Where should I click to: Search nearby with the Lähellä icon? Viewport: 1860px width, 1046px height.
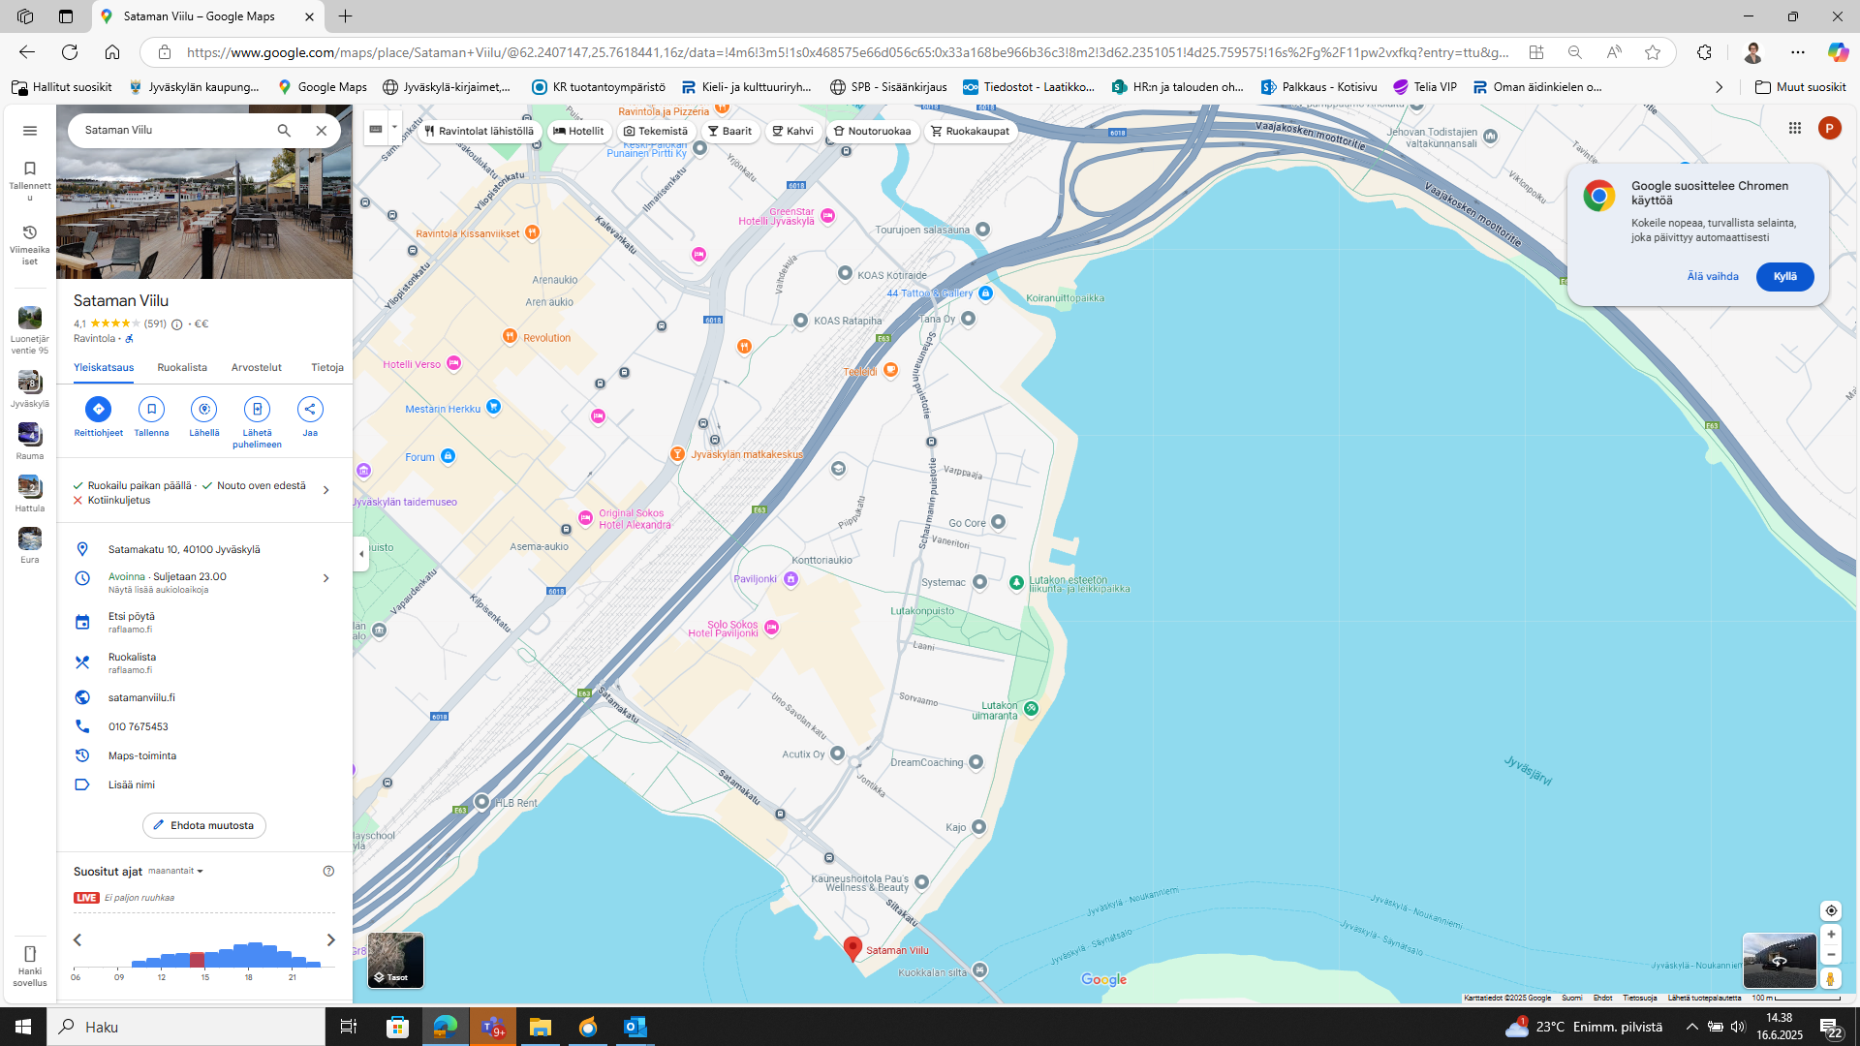coord(203,409)
